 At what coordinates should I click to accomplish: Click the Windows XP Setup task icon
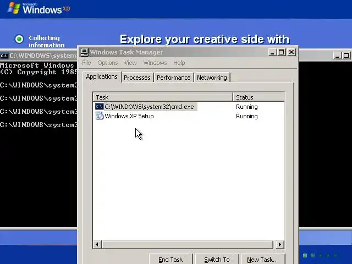coord(100,116)
